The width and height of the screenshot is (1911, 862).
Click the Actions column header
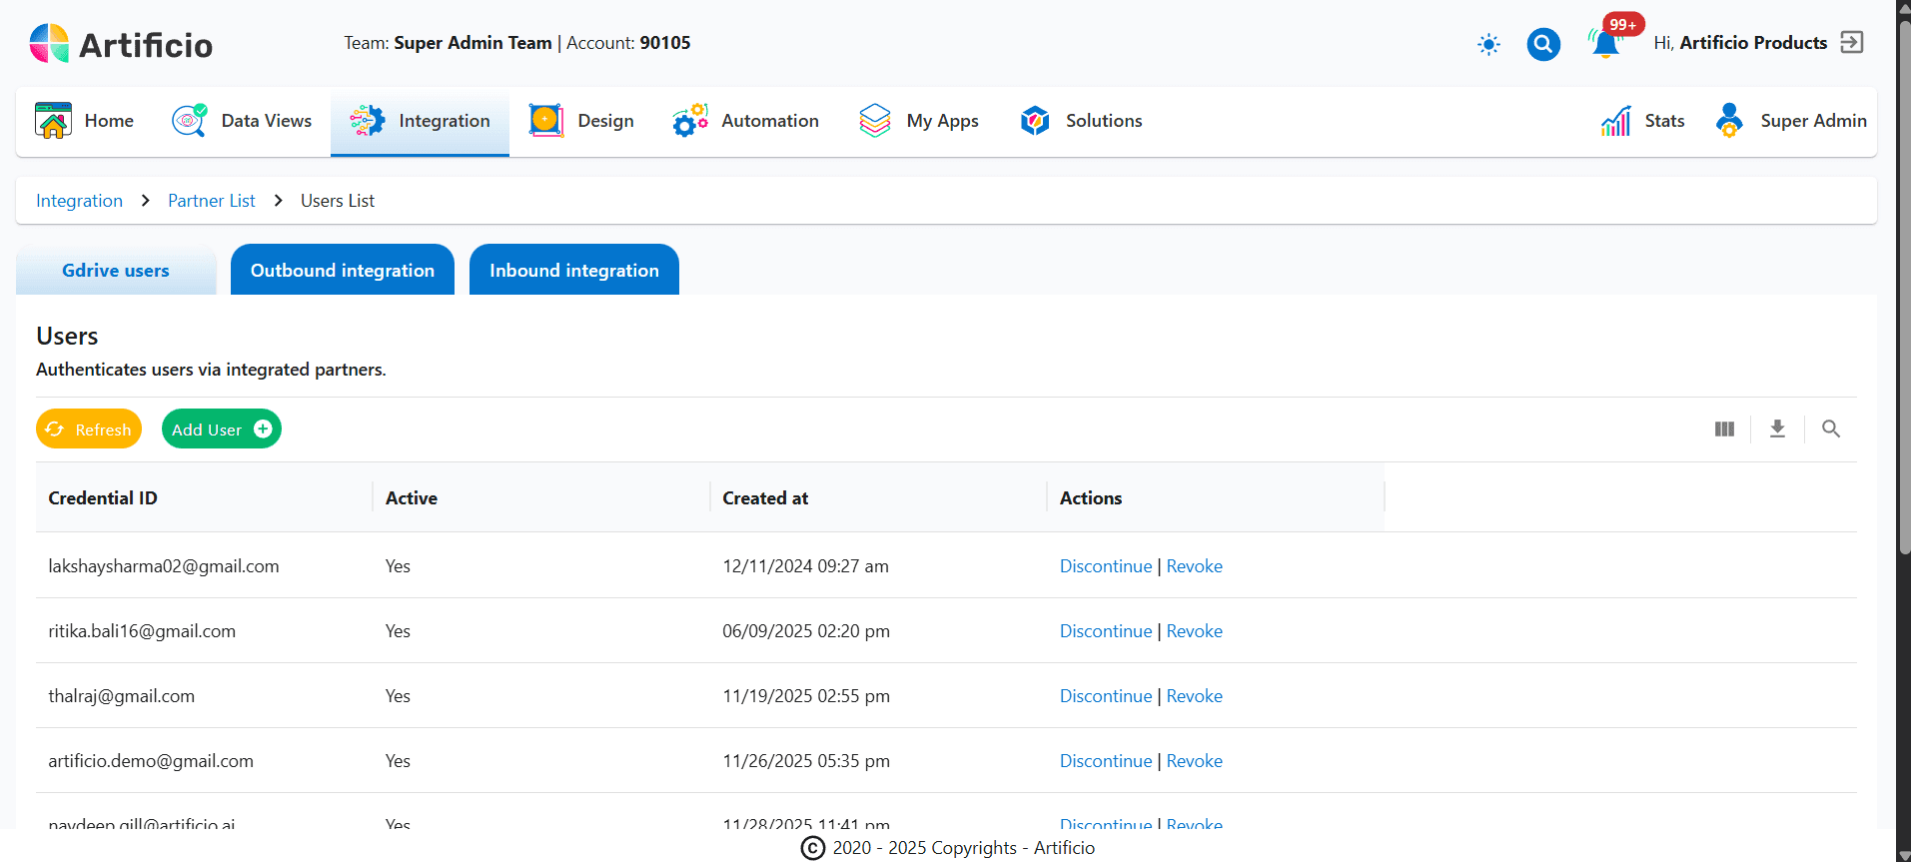pos(1091,498)
